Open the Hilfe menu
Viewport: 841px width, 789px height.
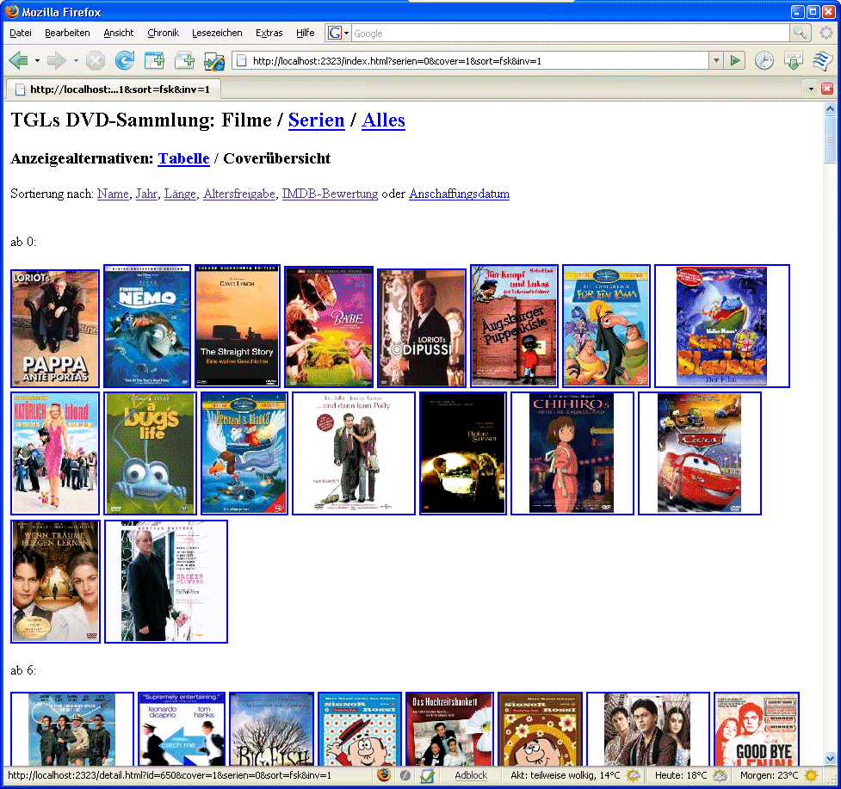(306, 33)
